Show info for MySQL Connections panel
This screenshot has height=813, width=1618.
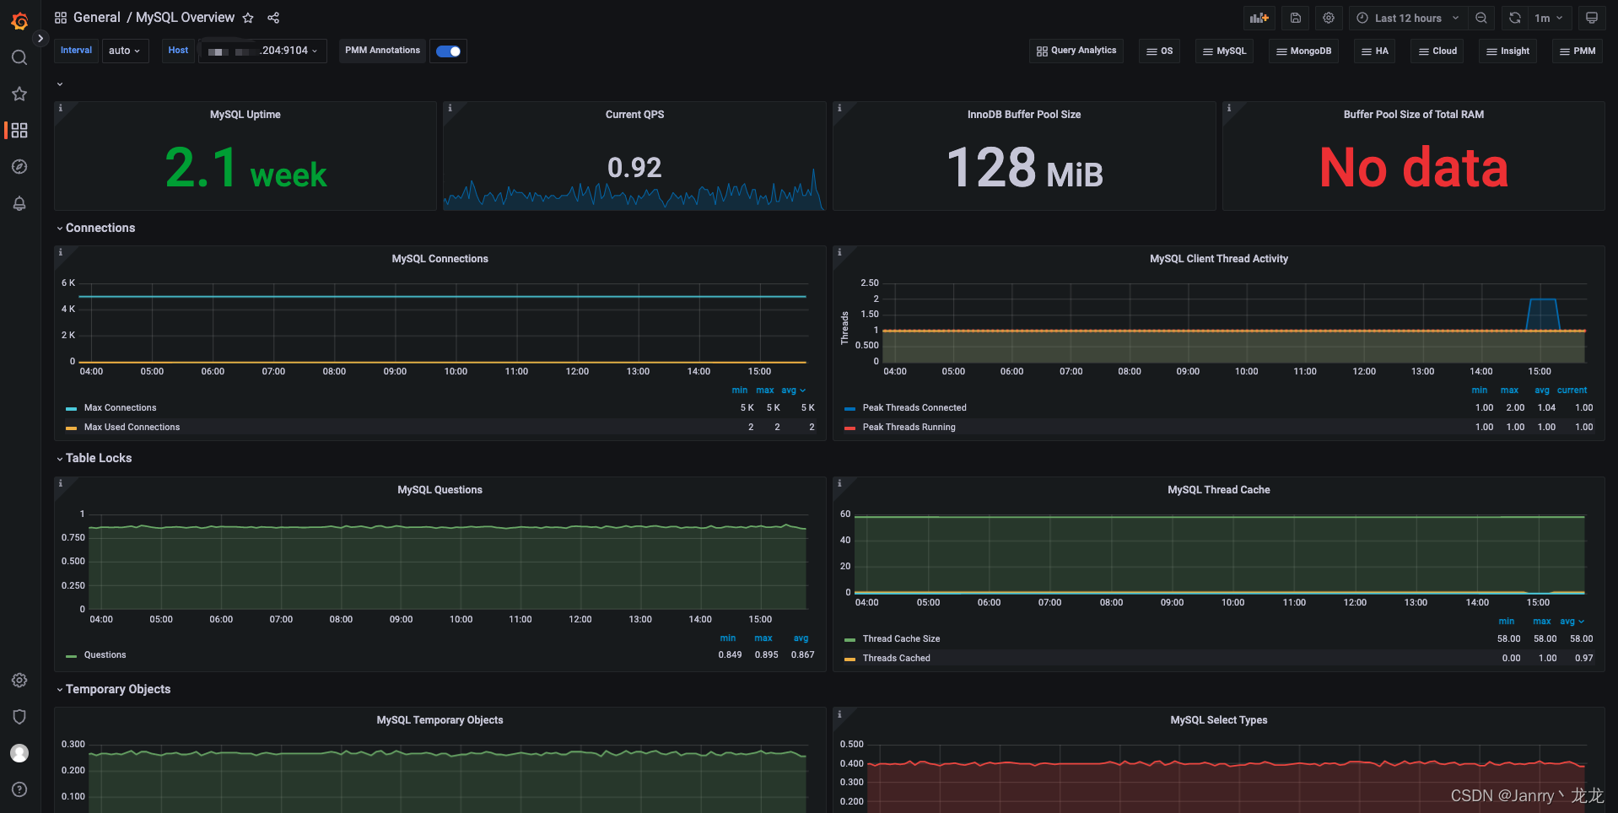click(x=60, y=252)
